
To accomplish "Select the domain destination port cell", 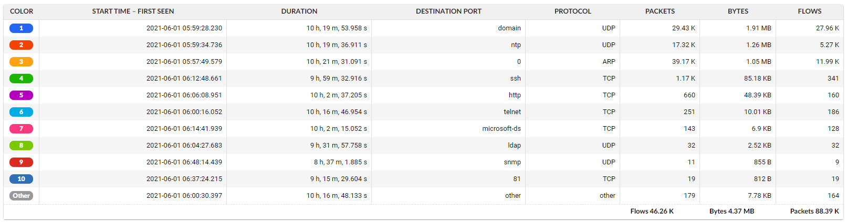I will click(509, 28).
